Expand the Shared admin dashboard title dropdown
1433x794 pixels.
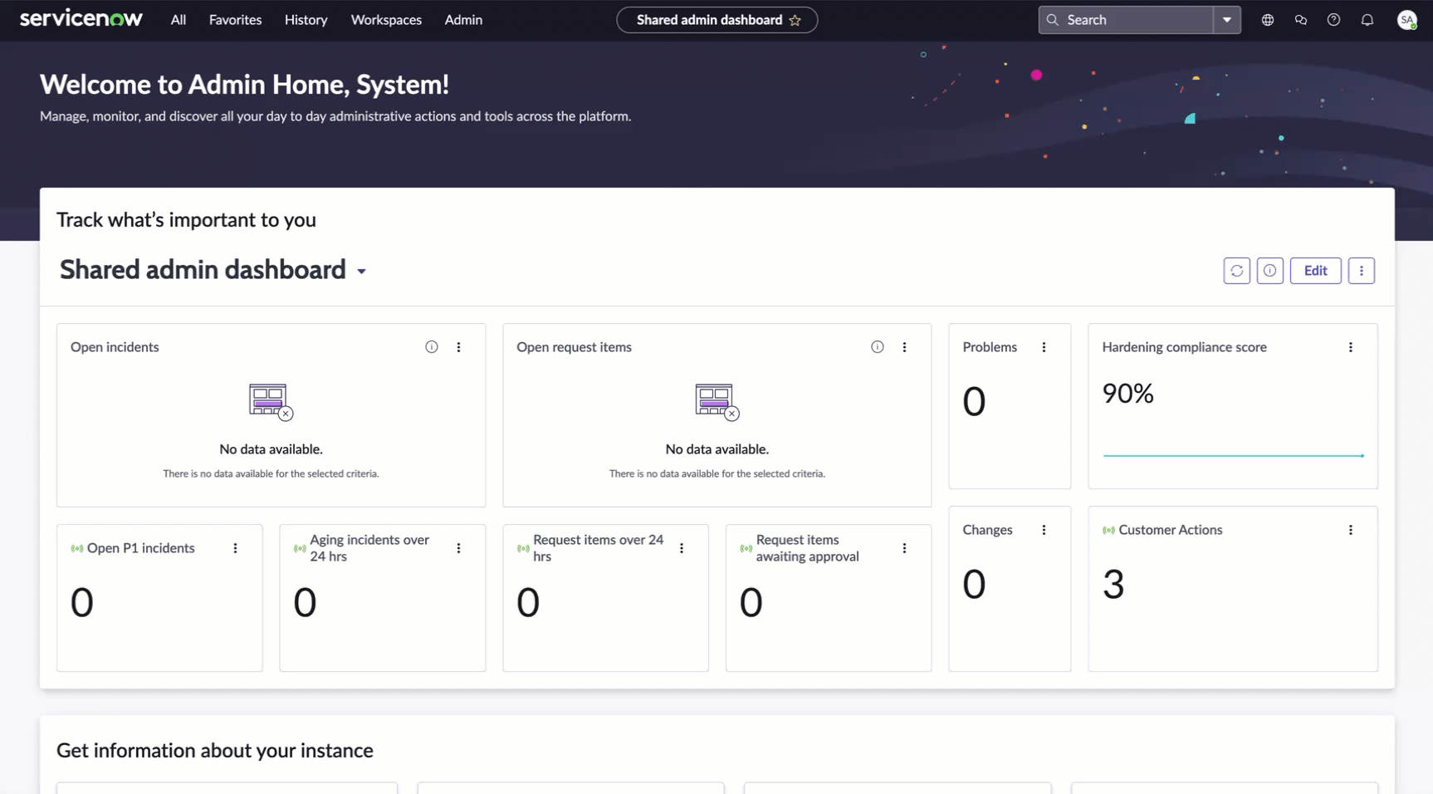pos(362,272)
